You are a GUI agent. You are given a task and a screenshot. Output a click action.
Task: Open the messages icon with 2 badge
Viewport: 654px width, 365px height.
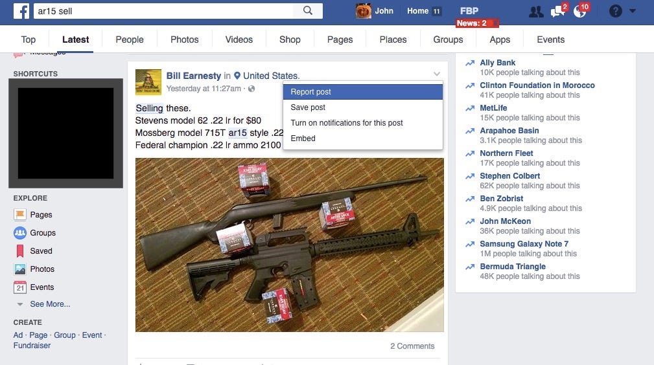559,10
